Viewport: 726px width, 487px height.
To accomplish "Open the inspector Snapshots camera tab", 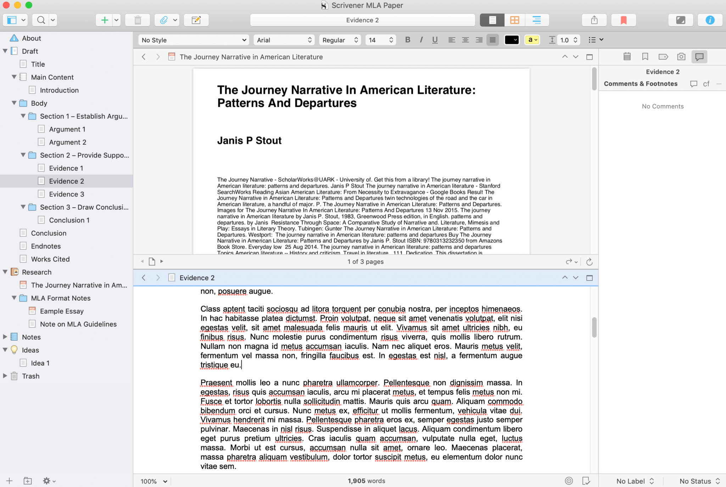I will tap(681, 56).
